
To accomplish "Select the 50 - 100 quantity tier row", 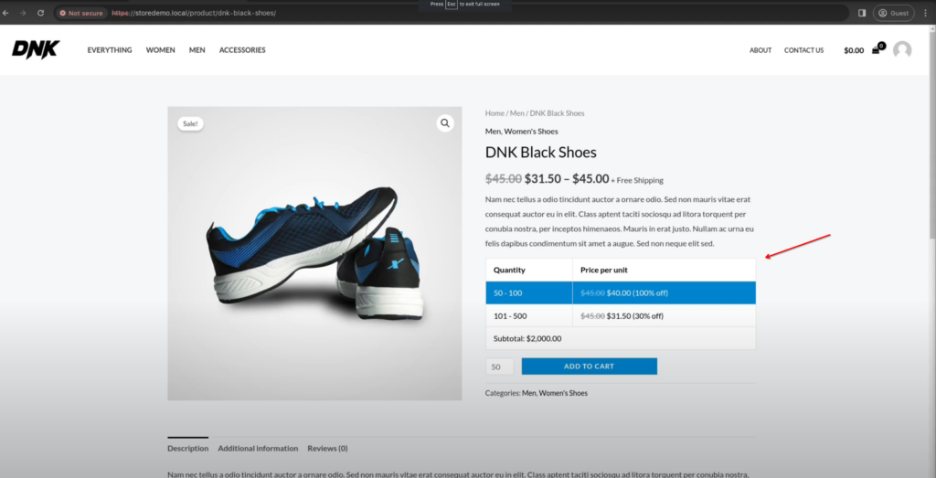I will pos(621,293).
